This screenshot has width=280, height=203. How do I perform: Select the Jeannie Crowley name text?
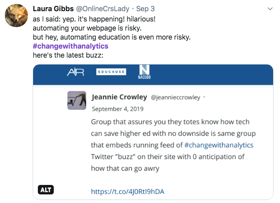click(119, 97)
